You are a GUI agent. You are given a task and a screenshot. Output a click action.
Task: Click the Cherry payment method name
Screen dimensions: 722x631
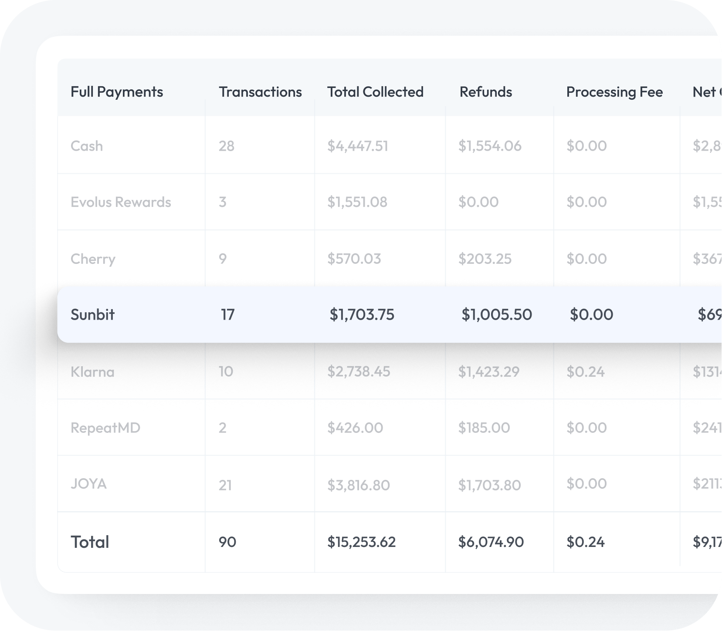point(93,259)
